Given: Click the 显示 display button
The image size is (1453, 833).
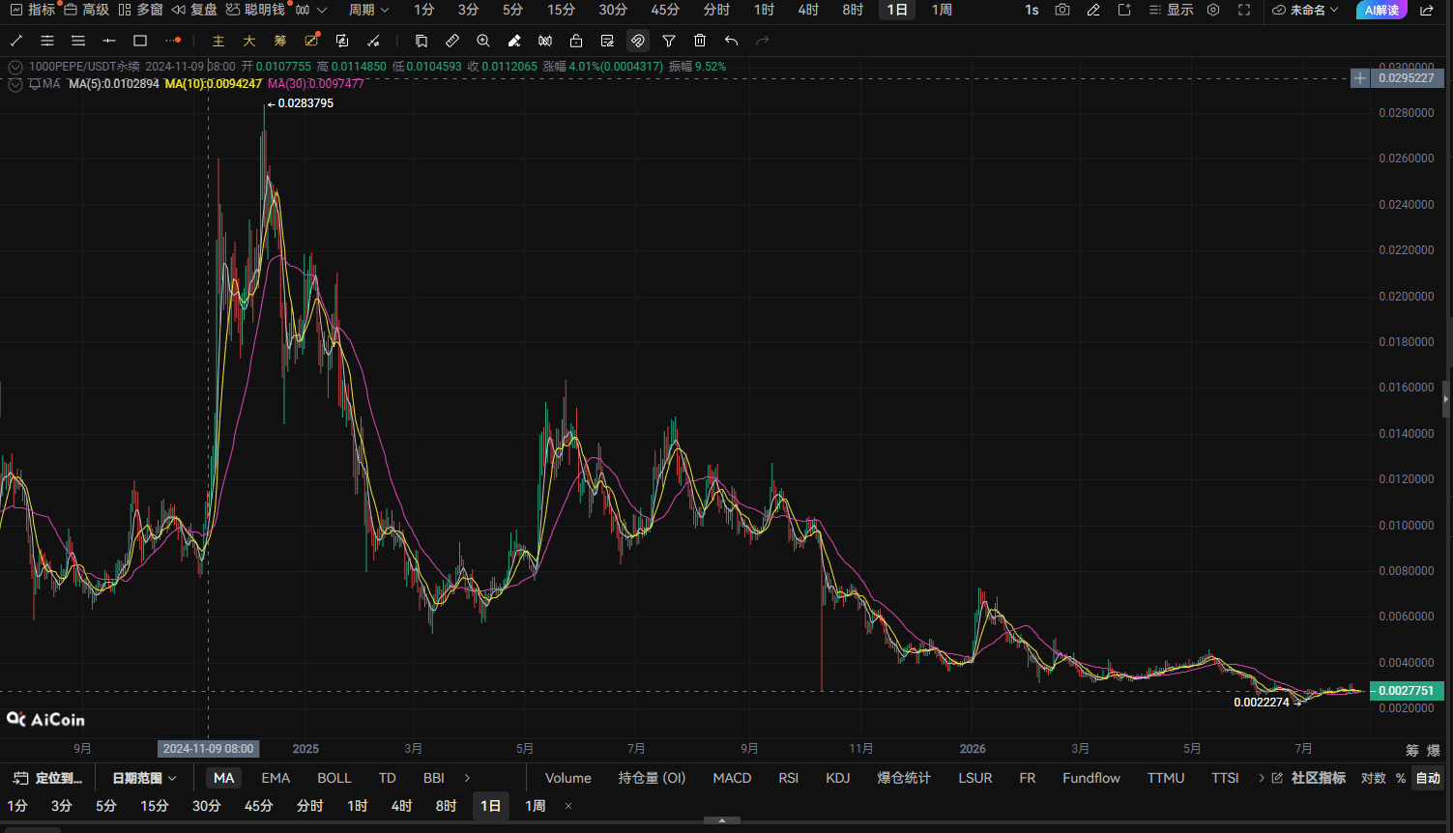Looking at the screenshot, I should pos(1171,10).
